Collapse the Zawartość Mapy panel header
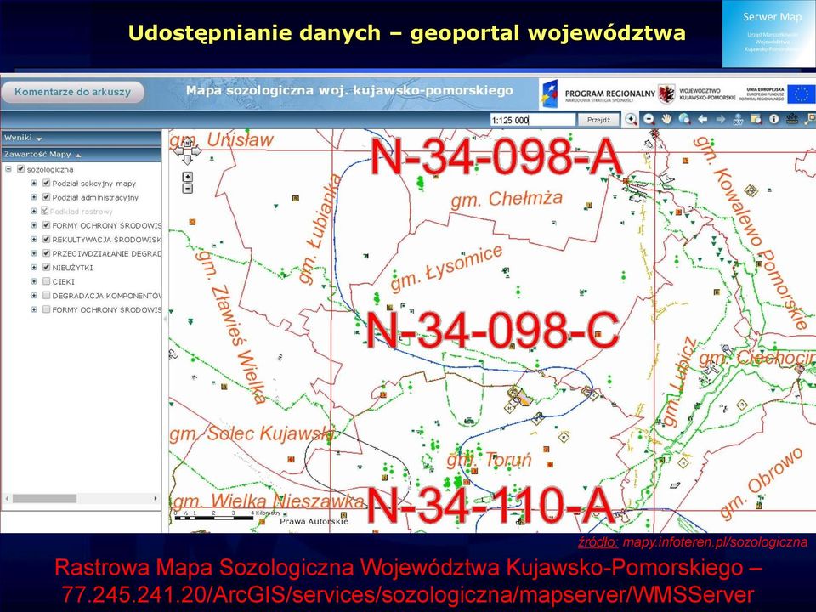The height and width of the screenshot is (612, 816). (81, 155)
